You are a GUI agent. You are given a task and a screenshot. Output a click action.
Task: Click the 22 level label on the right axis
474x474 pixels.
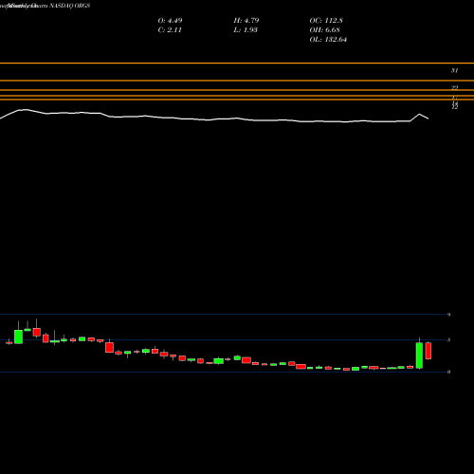(x=454, y=88)
